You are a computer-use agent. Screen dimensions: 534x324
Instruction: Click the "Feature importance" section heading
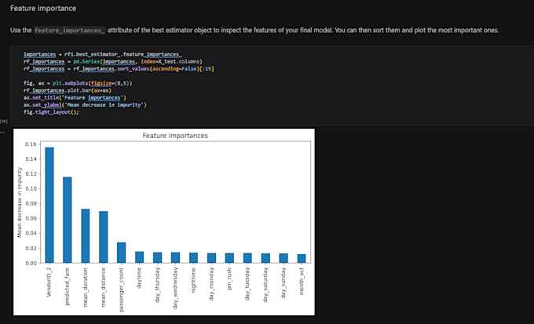coord(43,8)
